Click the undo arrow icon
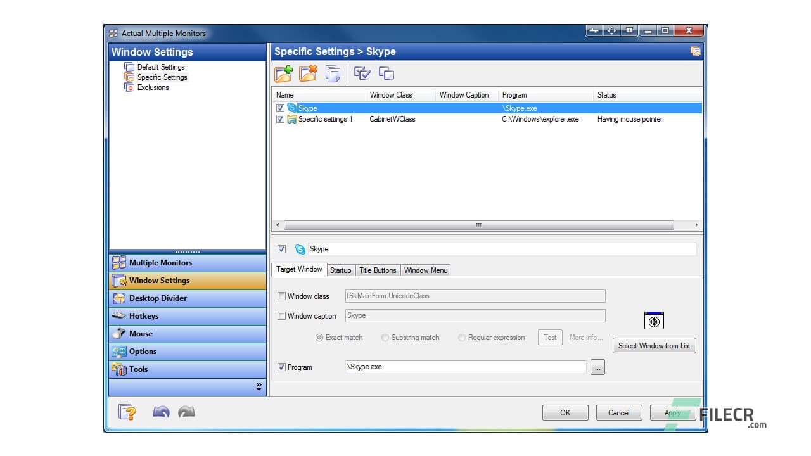This screenshot has width=811, height=456. 161,412
